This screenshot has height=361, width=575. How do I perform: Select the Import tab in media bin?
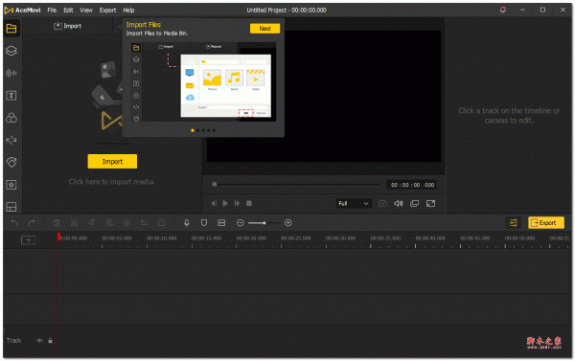coord(68,26)
